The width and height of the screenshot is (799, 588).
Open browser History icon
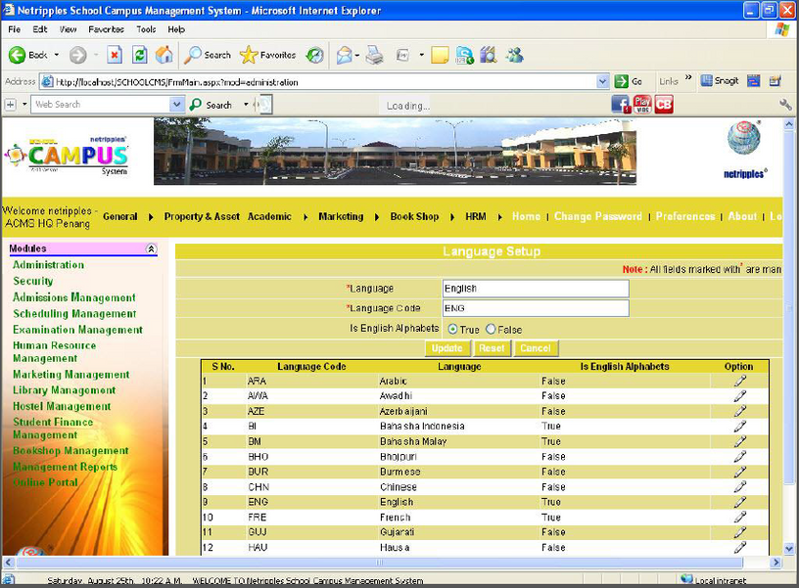(315, 55)
